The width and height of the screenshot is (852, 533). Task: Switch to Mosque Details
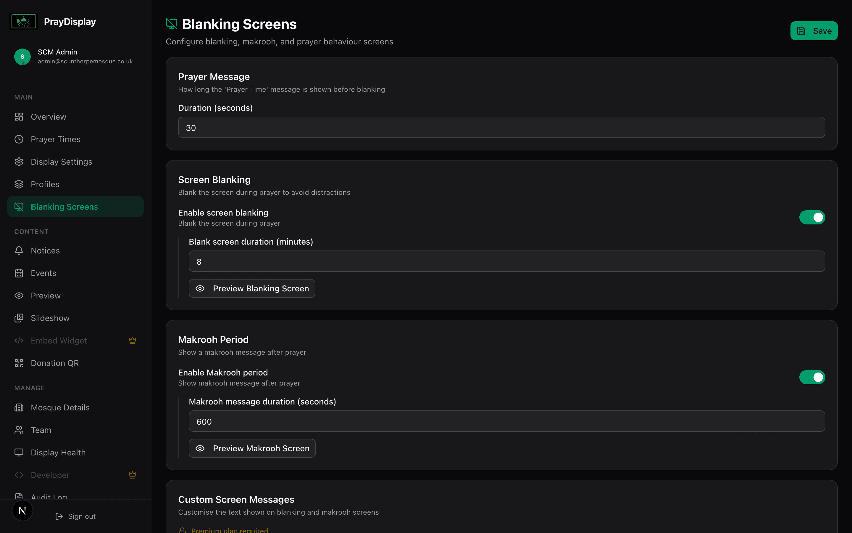pos(60,407)
